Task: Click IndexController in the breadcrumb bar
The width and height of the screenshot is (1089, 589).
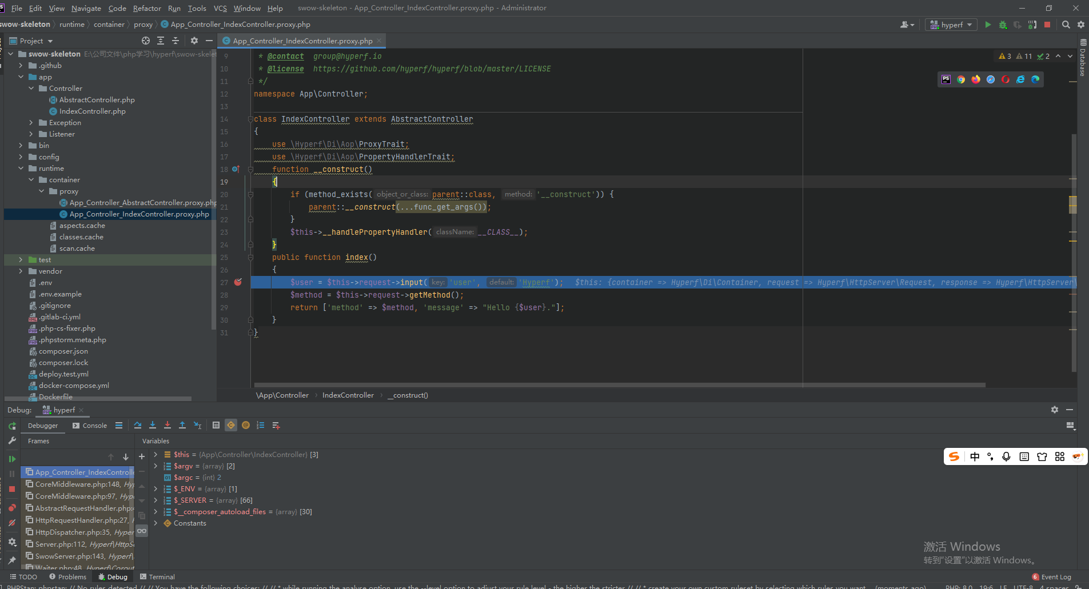Action: coord(348,395)
